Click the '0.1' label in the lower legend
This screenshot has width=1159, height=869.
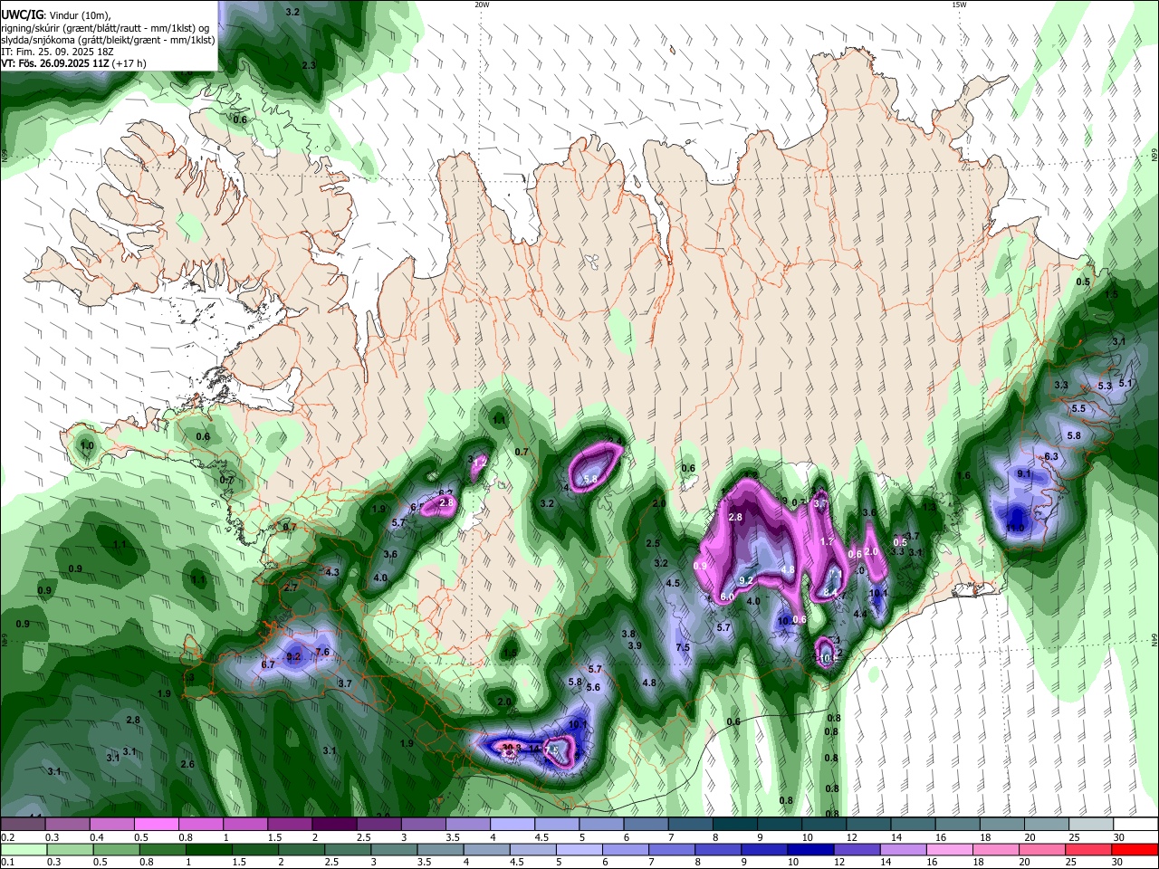7,862
